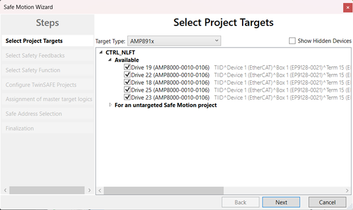Open the Target Type AMP891x dropdown
The width and height of the screenshot is (353, 210).
(174, 41)
